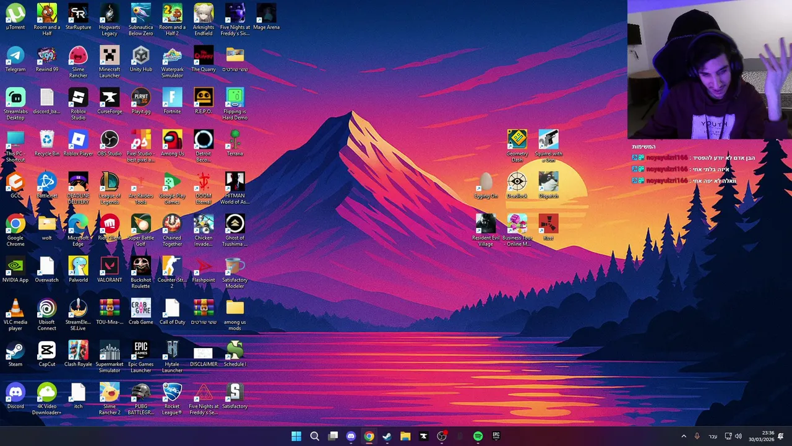
Task: Open the Recycle Bin
Action: click(x=47, y=143)
